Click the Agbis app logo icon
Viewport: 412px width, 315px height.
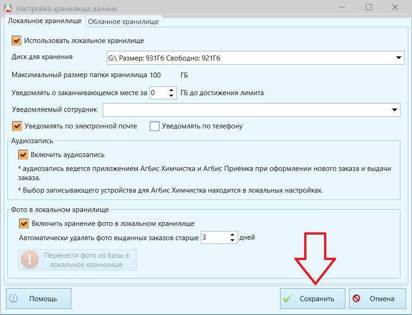8,8
